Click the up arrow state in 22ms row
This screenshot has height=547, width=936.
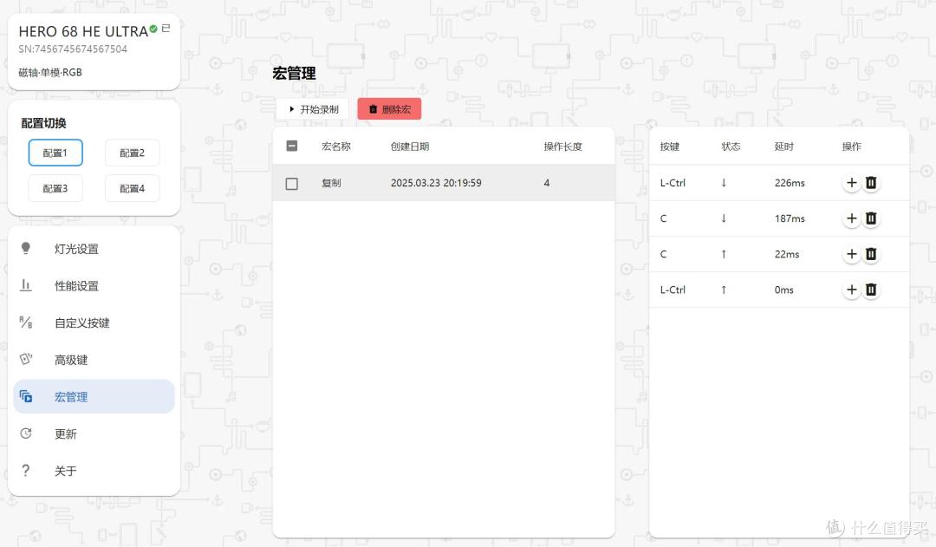click(x=724, y=254)
